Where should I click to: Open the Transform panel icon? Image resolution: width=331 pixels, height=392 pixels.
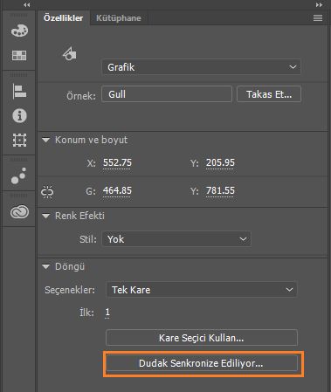click(19, 140)
